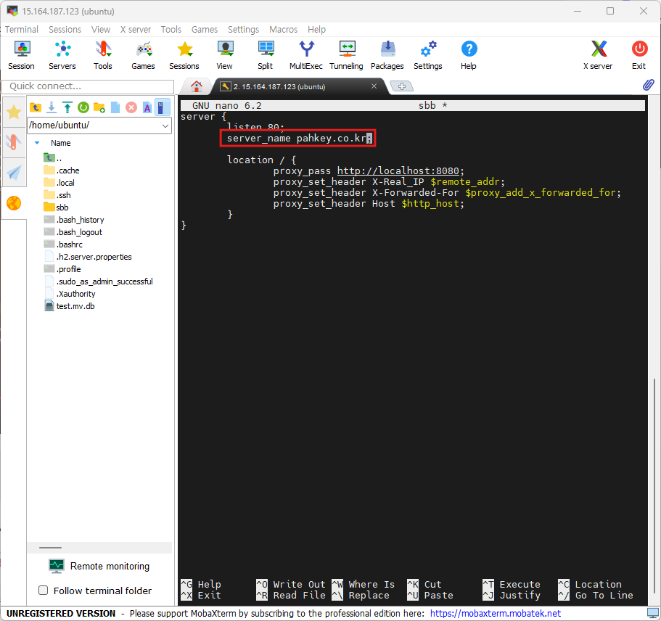Open the X server menu

pyautogui.click(x=135, y=30)
